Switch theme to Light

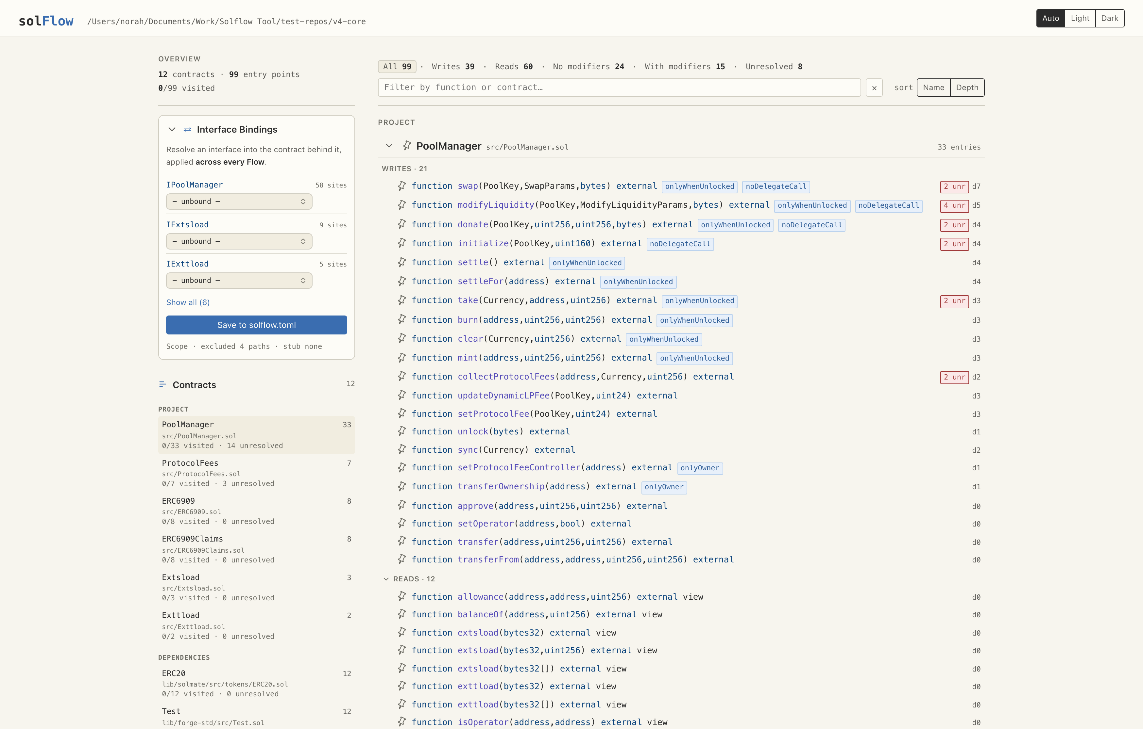click(x=1080, y=18)
